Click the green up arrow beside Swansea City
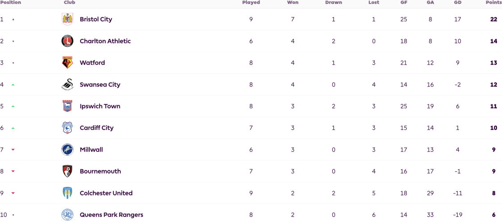This screenshot has height=223, width=502. tap(13, 85)
